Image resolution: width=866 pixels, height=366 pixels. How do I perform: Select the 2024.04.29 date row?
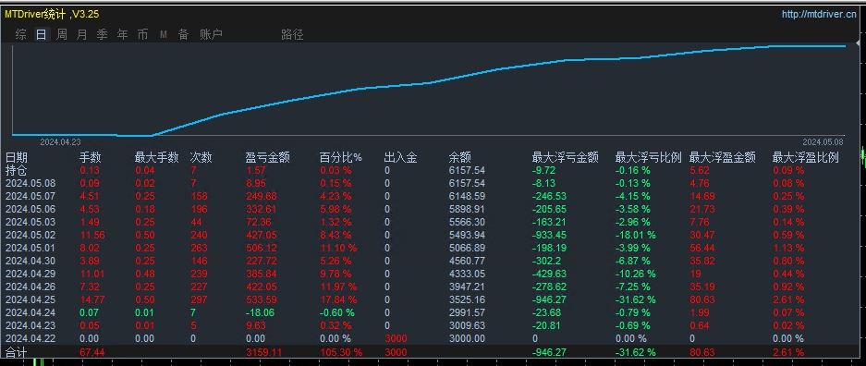30,274
